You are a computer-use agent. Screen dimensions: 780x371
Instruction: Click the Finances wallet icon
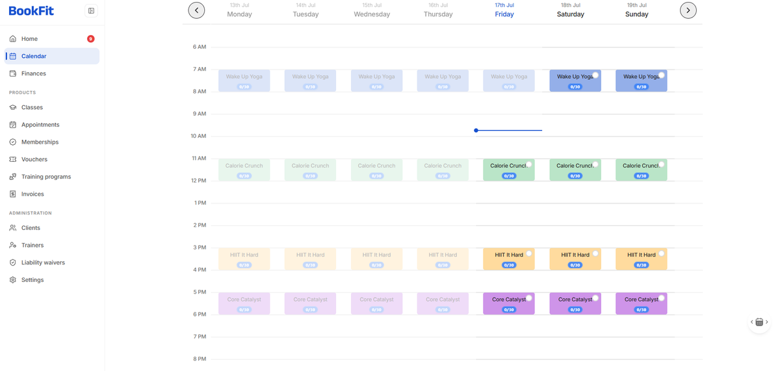click(x=12, y=73)
